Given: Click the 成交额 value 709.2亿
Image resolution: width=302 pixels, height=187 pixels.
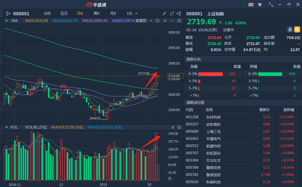Looking at the screenshot, I should coord(293,38).
